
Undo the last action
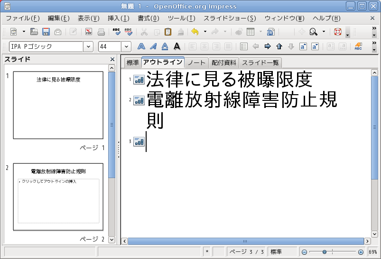[195, 32]
